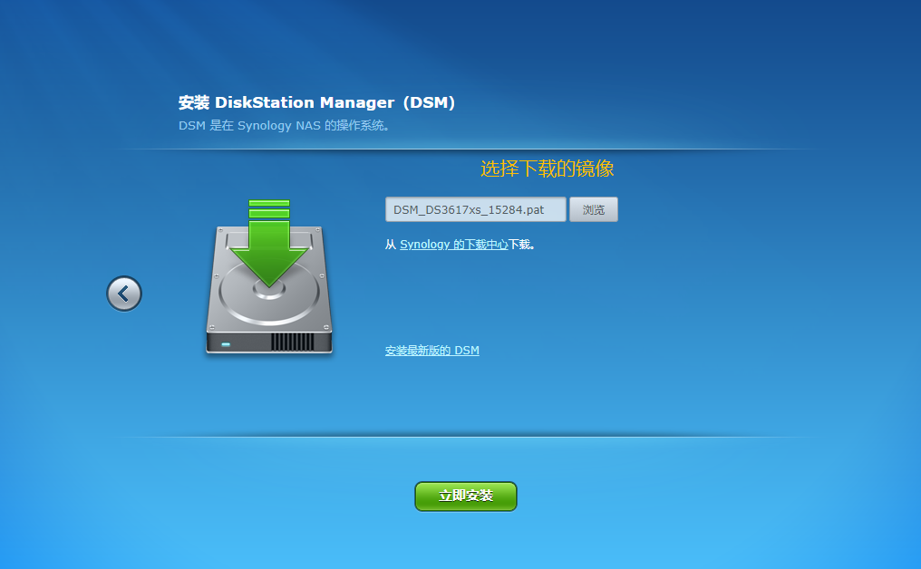Click the DSM 是在 Synology NAS 的操作系统 subtitle
921x569 pixels.
tap(284, 126)
